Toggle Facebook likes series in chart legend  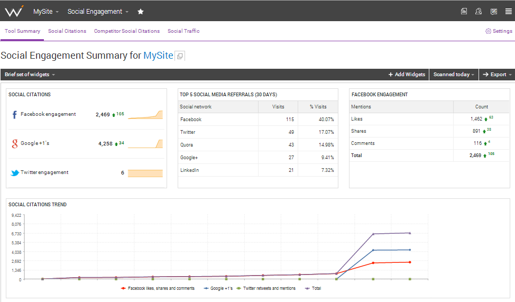pyautogui.click(x=158, y=288)
